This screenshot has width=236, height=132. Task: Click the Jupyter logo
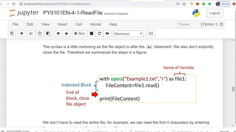[24, 13]
